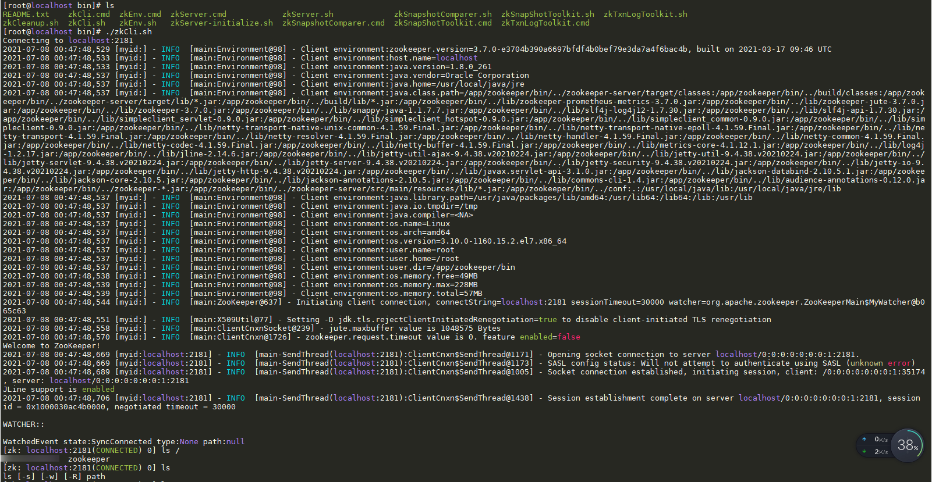Image resolution: width=932 pixels, height=482 pixels.
Task: Click the os.memory.total=57MB entry
Action: click(436, 293)
